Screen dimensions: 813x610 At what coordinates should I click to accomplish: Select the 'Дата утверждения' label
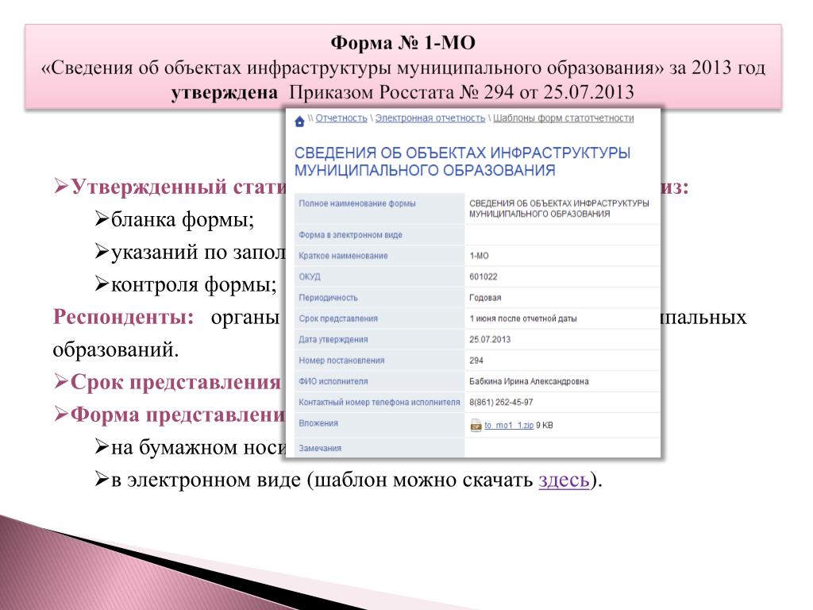coord(333,339)
